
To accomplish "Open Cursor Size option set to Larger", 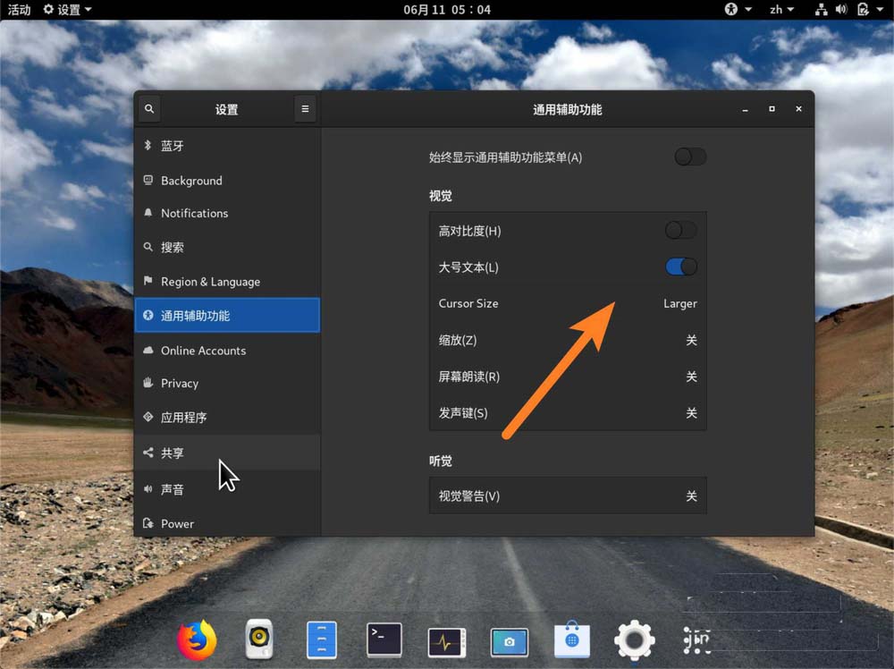I will [568, 303].
